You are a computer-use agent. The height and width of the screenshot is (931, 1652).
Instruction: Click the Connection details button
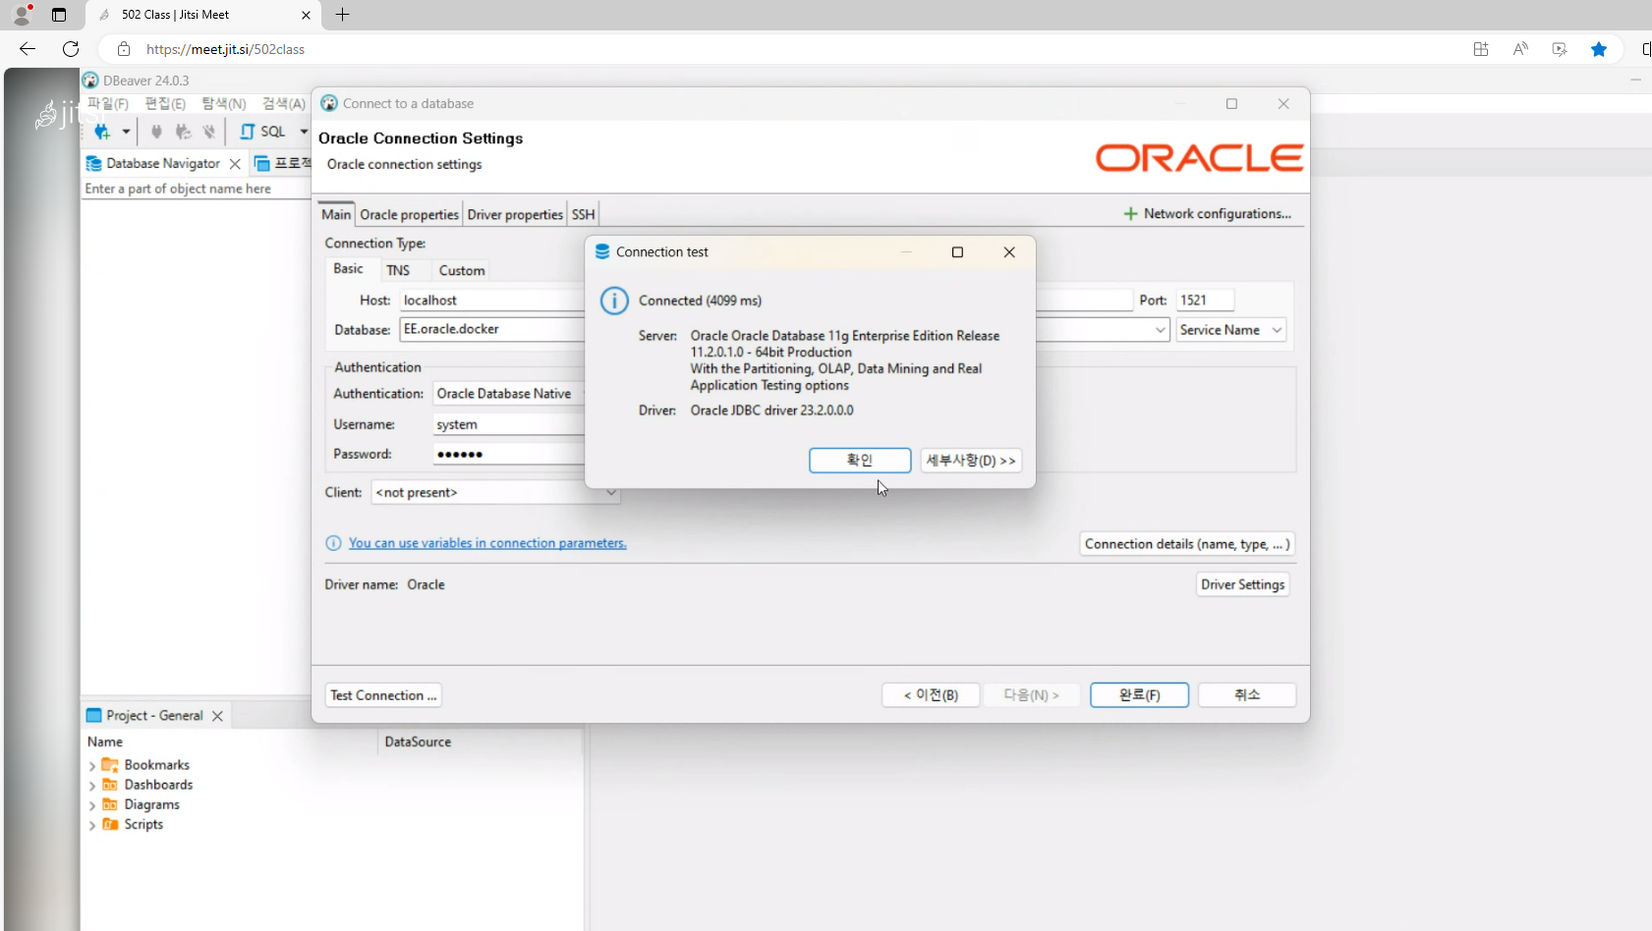[x=1187, y=544]
